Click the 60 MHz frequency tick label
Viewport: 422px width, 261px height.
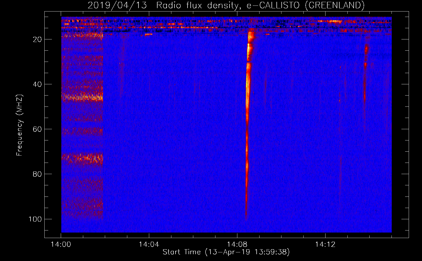37,129
